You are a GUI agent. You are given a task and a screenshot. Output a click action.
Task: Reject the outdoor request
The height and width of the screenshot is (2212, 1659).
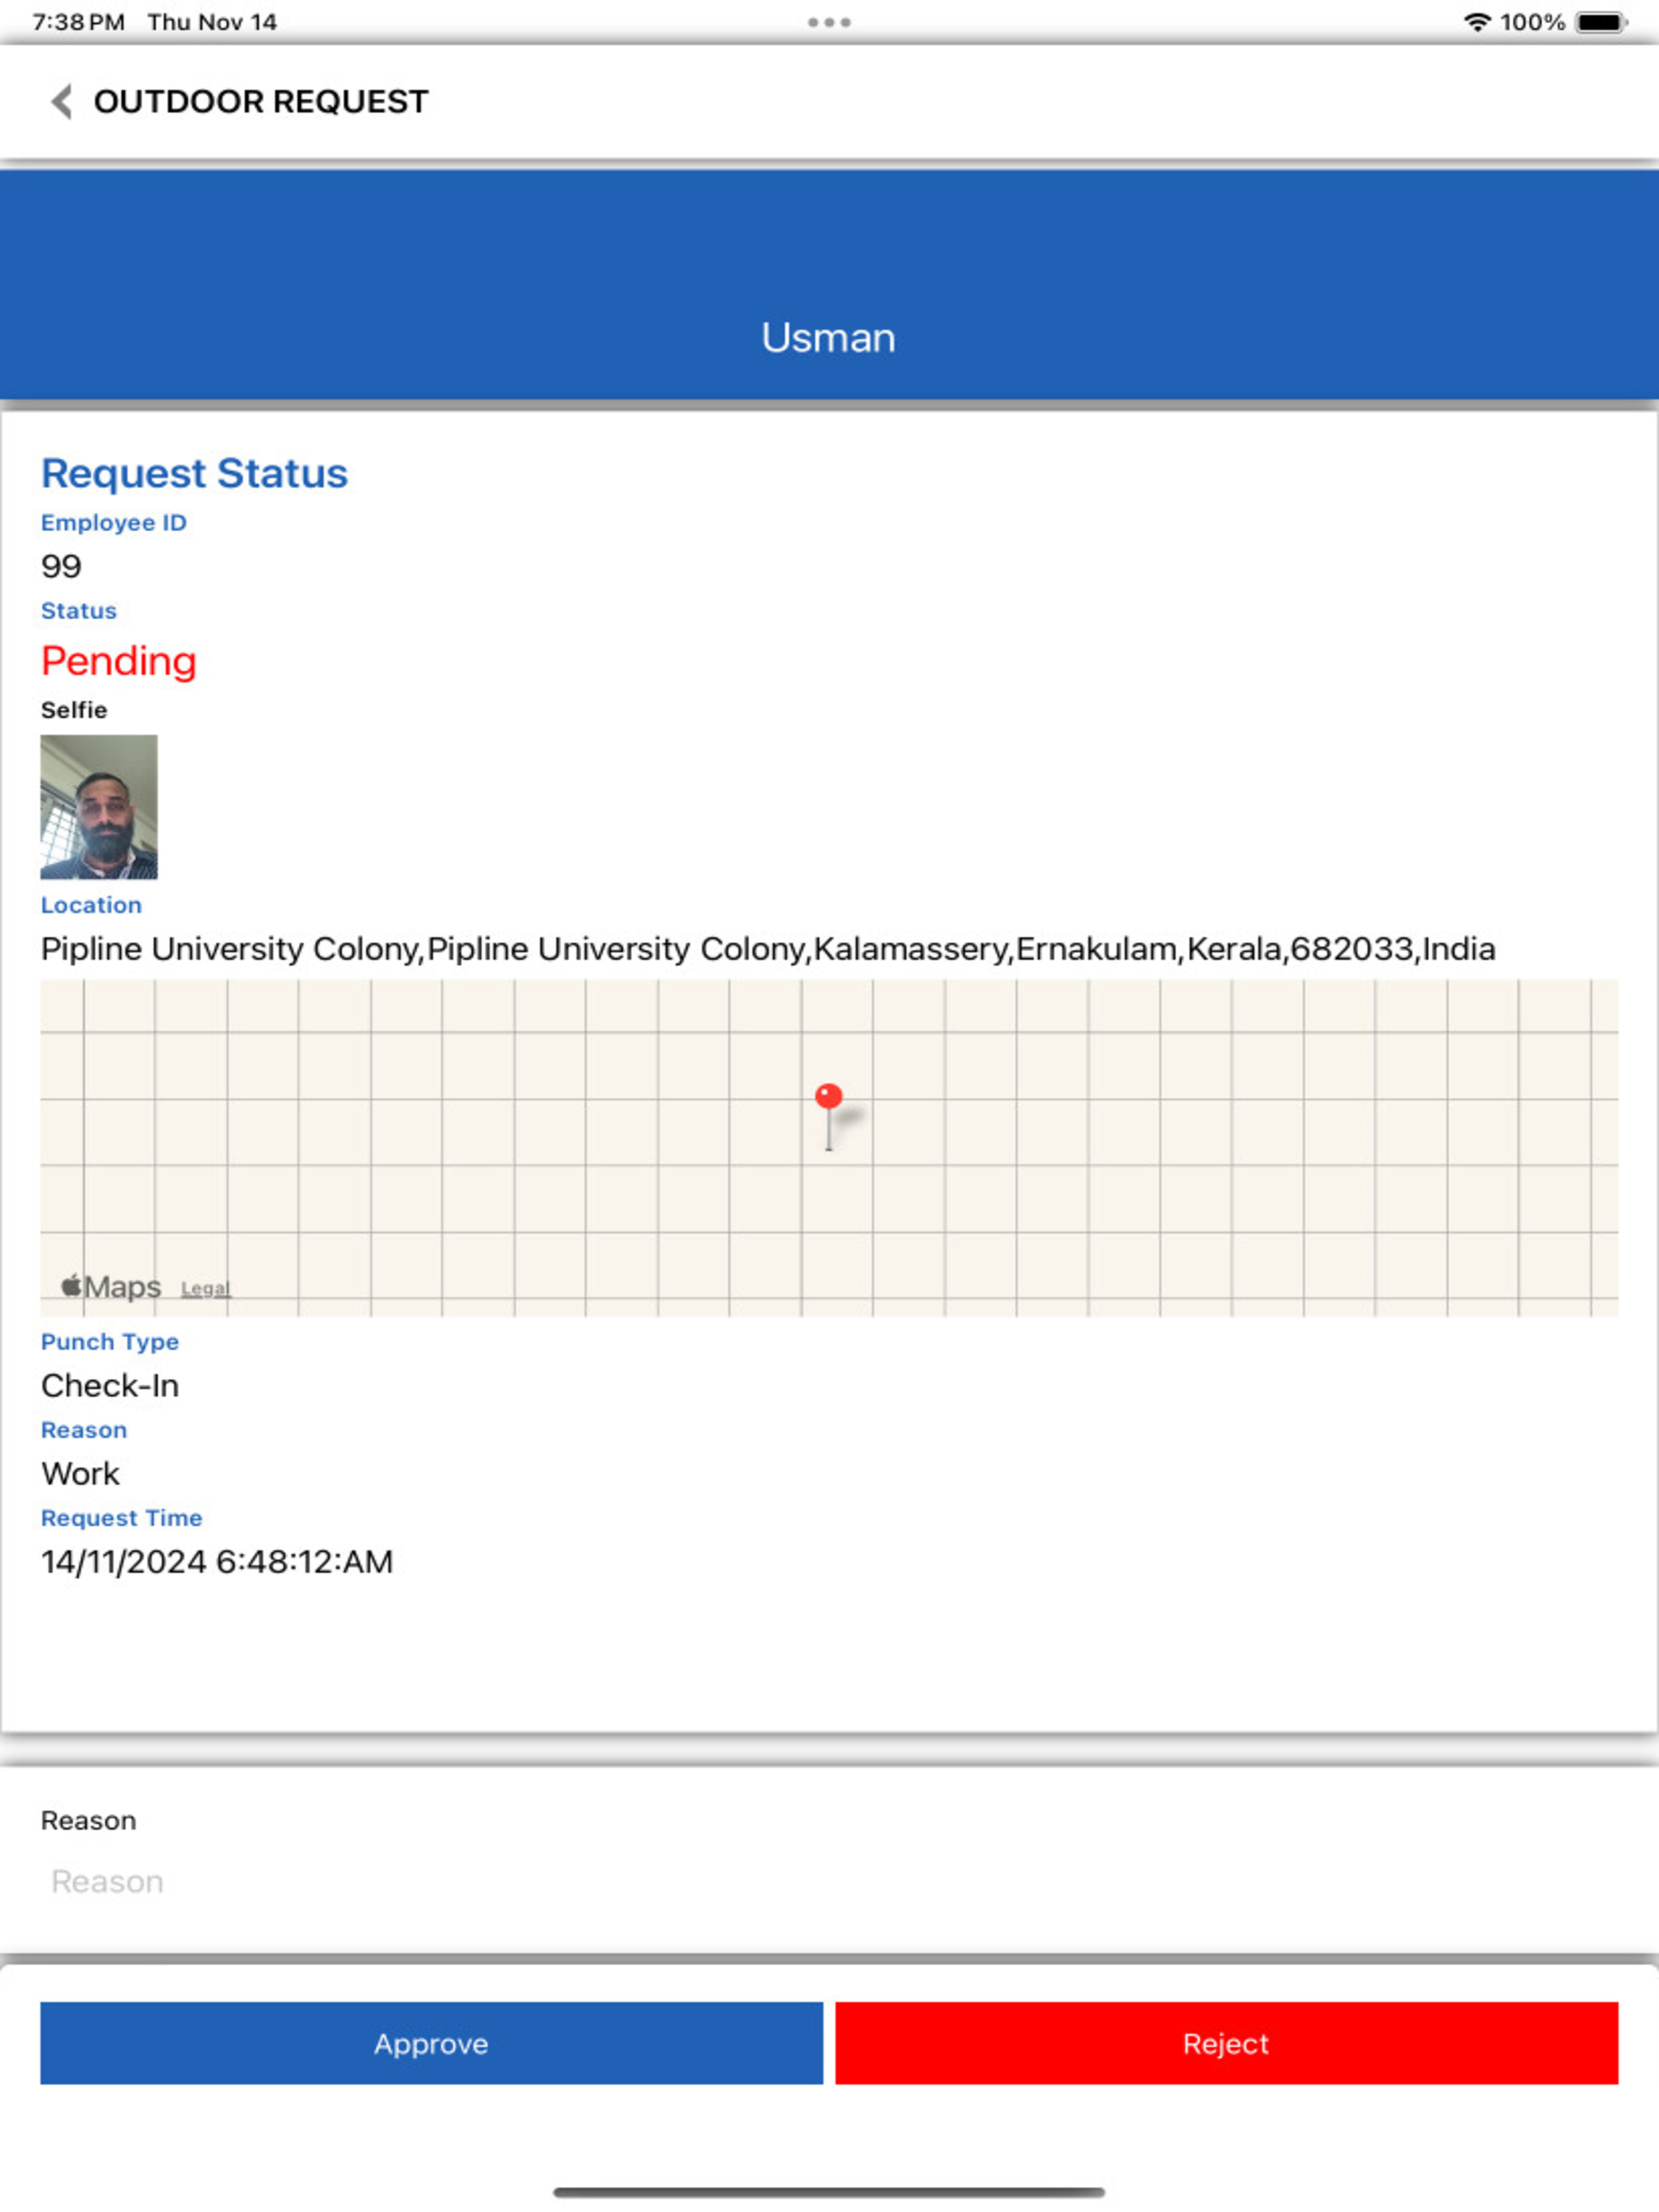1226,2043
